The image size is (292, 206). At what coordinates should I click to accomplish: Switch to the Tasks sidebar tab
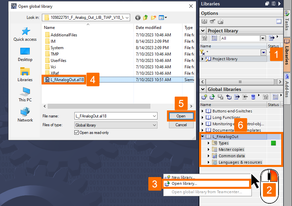[x=288, y=23]
